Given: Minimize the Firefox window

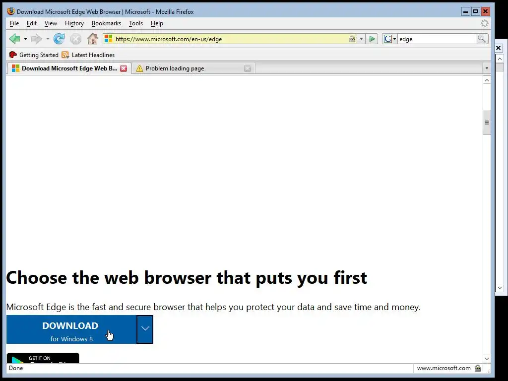Looking at the screenshot, I should 465,11.
